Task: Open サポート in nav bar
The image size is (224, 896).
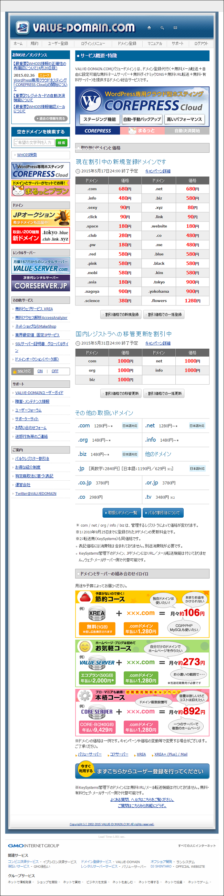Action: pos(177,44)
